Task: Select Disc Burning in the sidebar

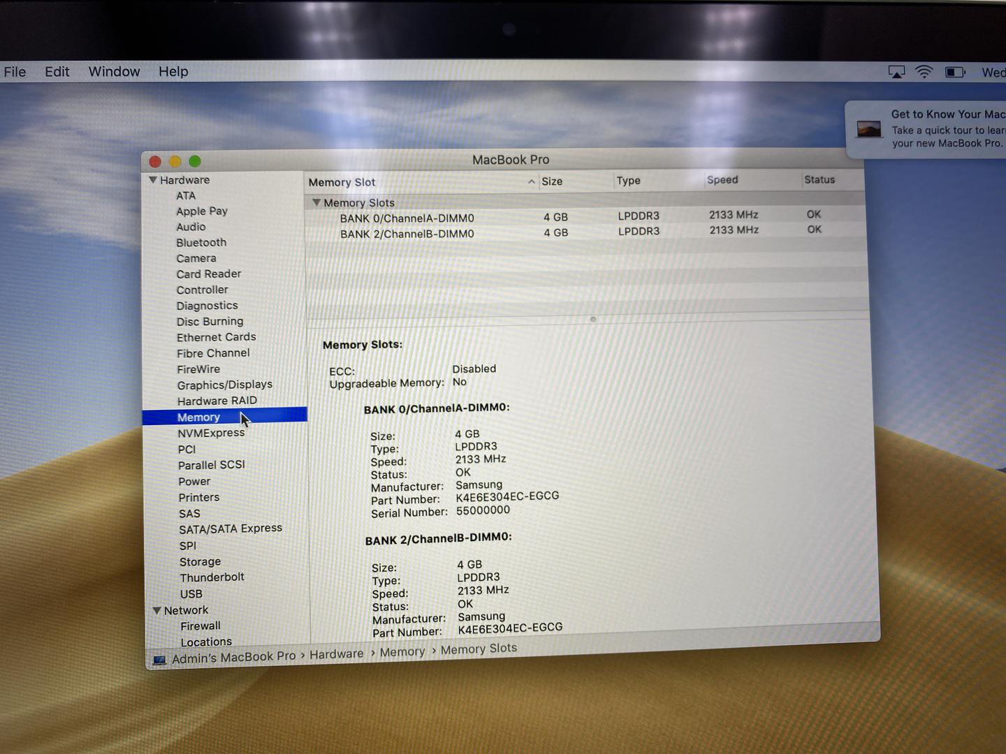Action: (x=210, y=322)
